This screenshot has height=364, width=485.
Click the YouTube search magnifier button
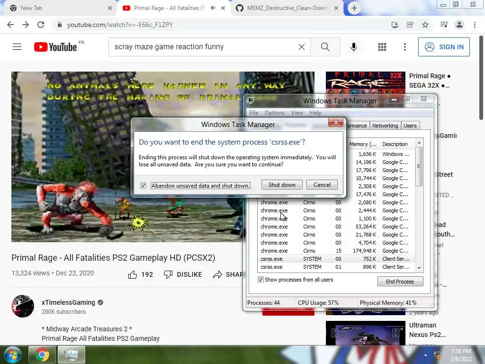click(325, 47)
